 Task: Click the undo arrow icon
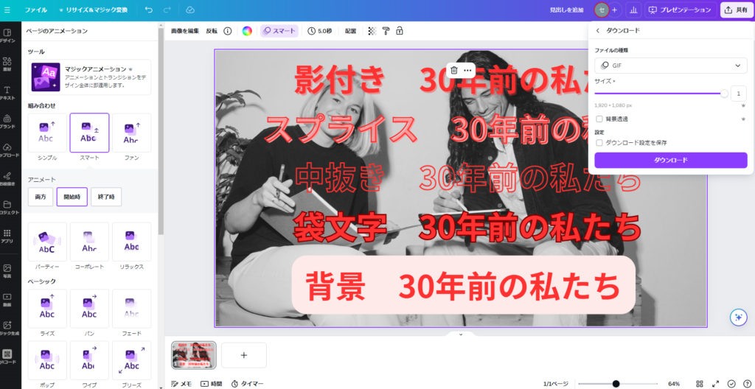(x=149, y=10)
